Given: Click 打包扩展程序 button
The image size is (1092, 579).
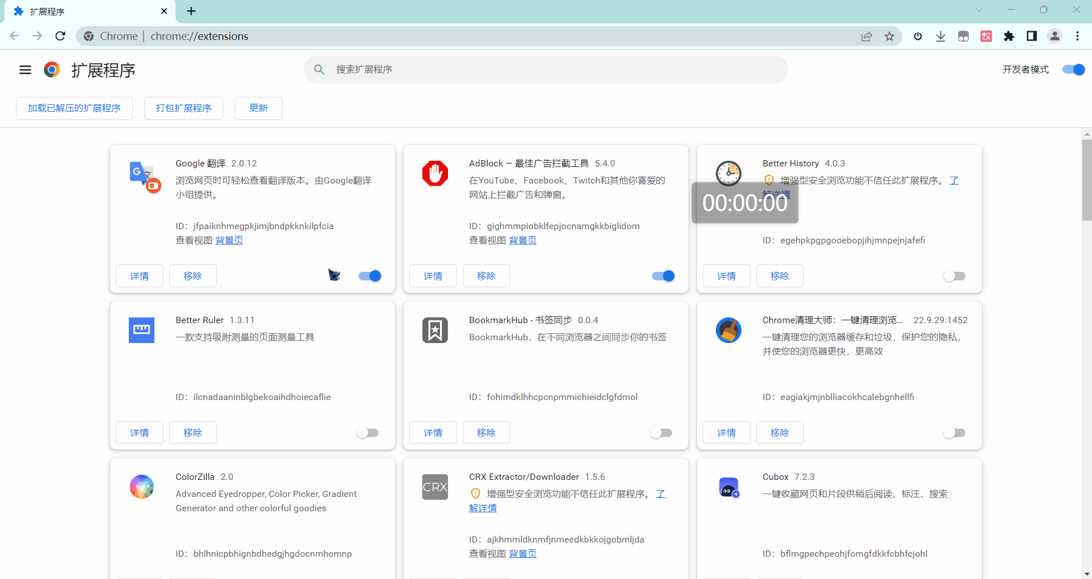Looking at the screenshot, I should point(184,108).
